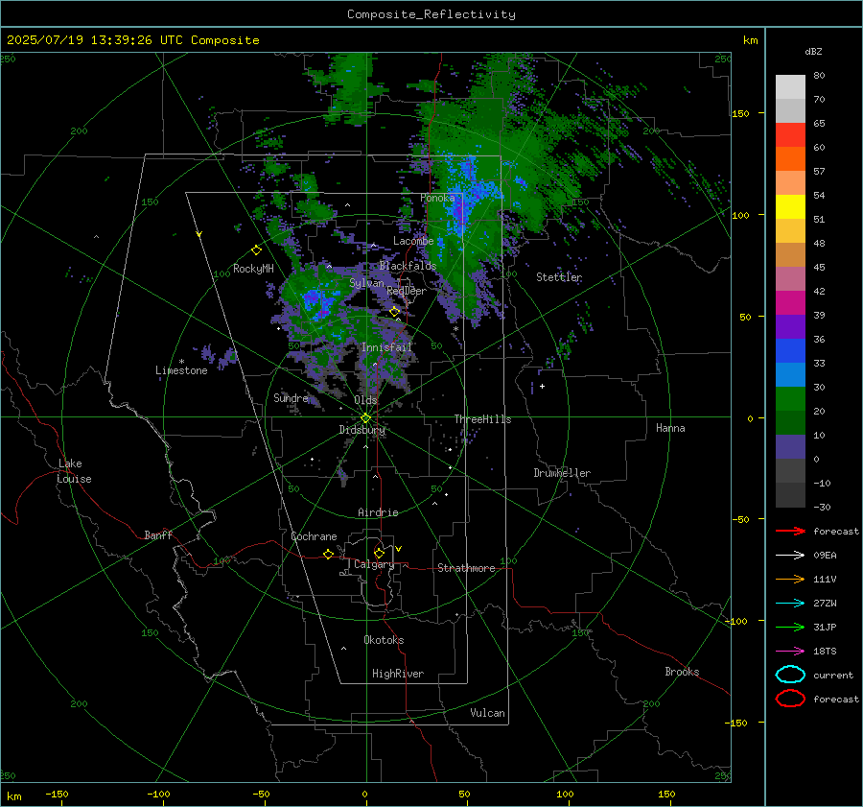This screenshot has width=863, height=807.
Task: Click the Didsbury label
Action: click(x=362, y=430)
